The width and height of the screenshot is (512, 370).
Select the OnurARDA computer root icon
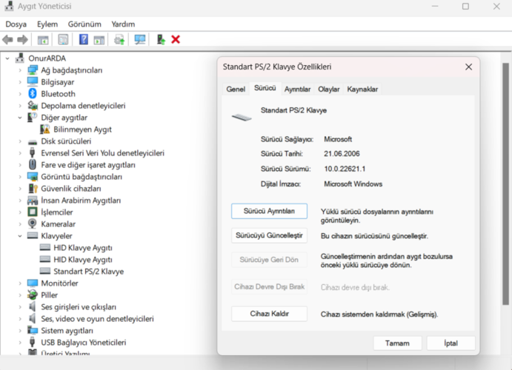[20, 58]
